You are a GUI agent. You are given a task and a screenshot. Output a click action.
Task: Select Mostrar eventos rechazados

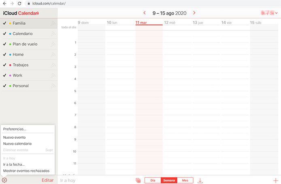coord(26,171)
